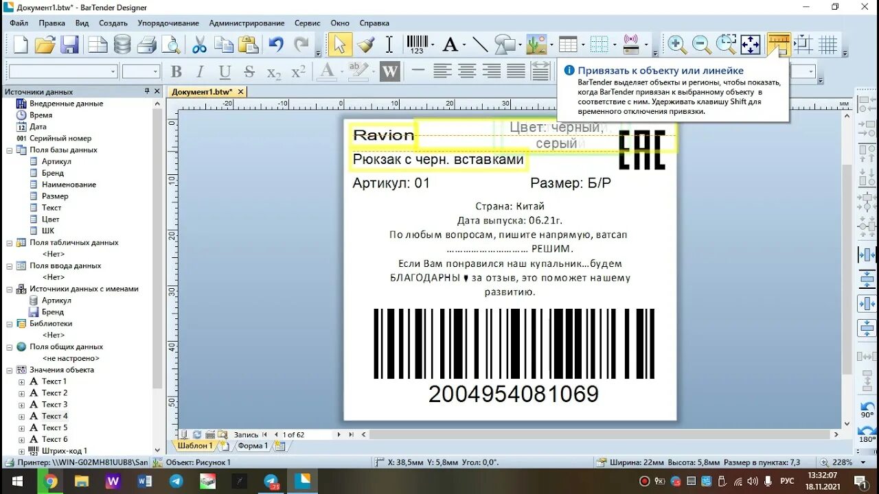879x494 pixels.
Task: Select the RFID encoder tool
Action: pos(631,45)
